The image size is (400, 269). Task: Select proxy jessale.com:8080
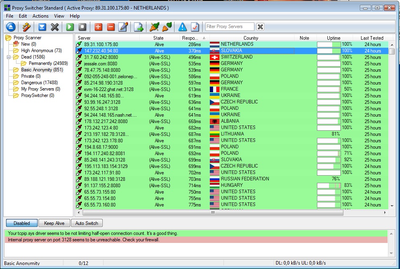[x=101, y=63]
